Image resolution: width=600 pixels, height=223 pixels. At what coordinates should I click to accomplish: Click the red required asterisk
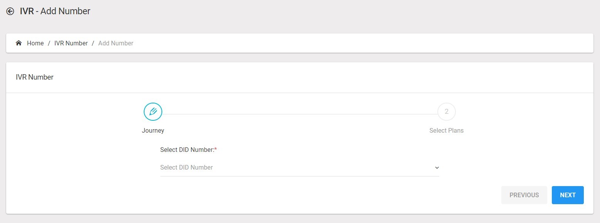click(x=216, y=149)
